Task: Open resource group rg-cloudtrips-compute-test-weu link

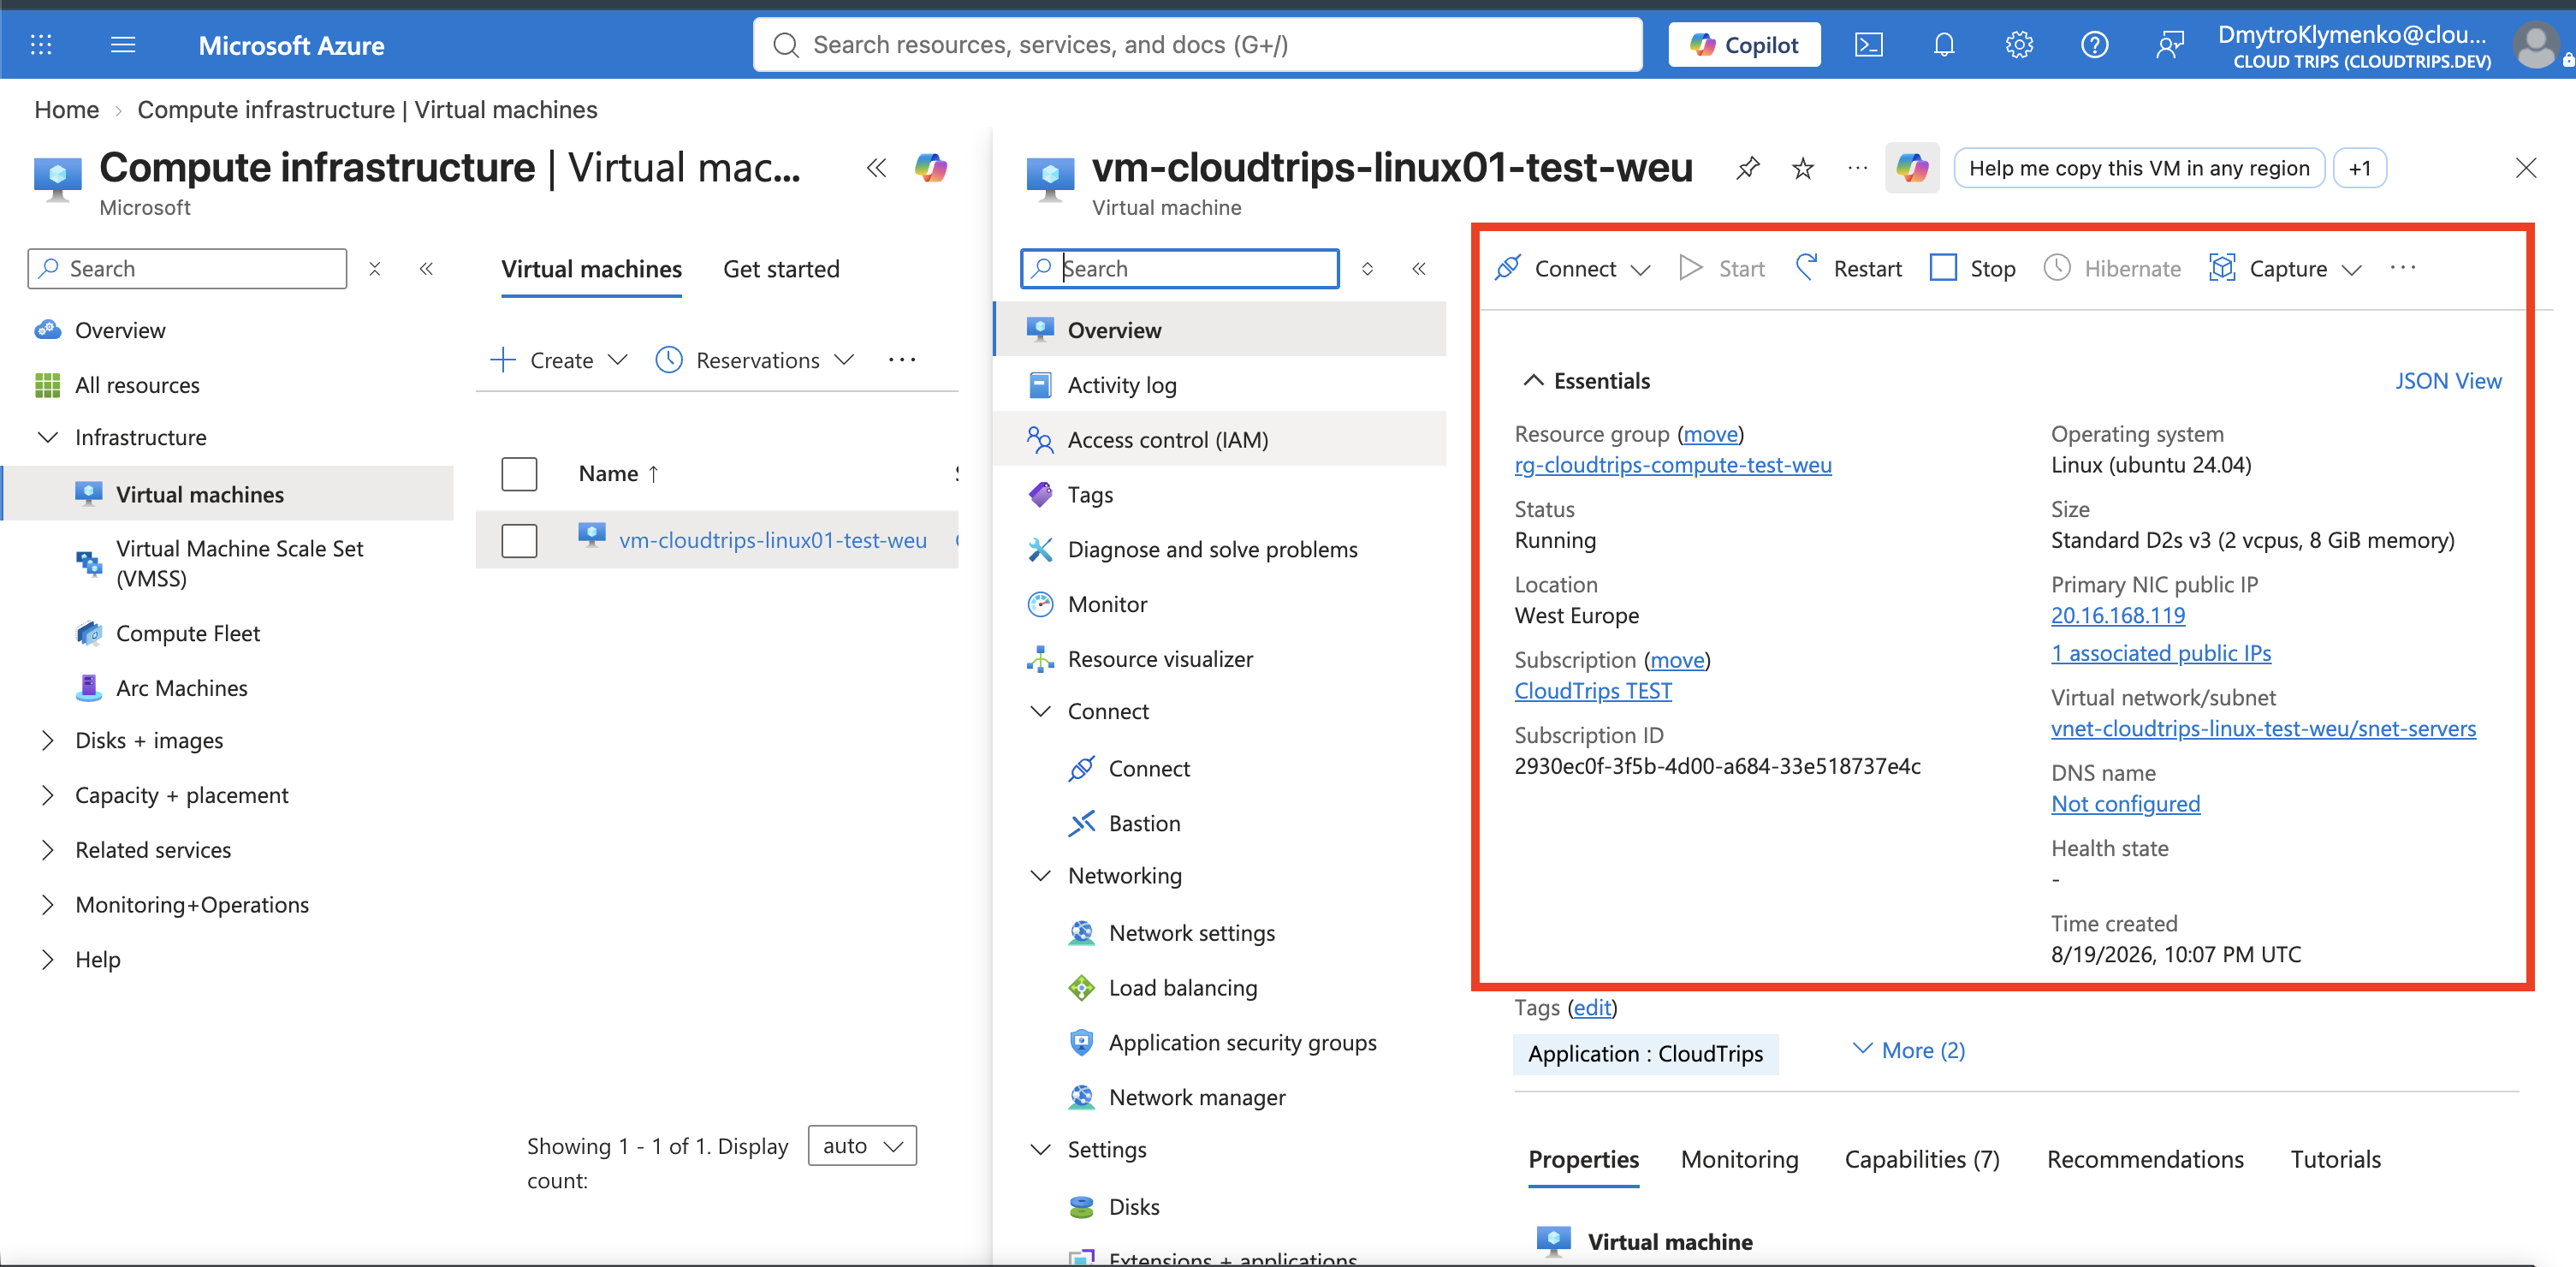Action: tap(1673, 465)
